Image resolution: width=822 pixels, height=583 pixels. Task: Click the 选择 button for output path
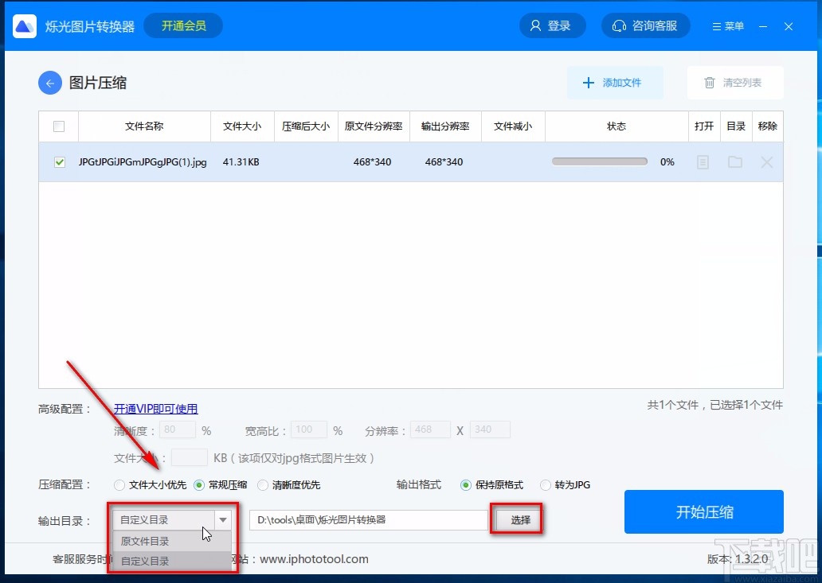tap(516, 518)
